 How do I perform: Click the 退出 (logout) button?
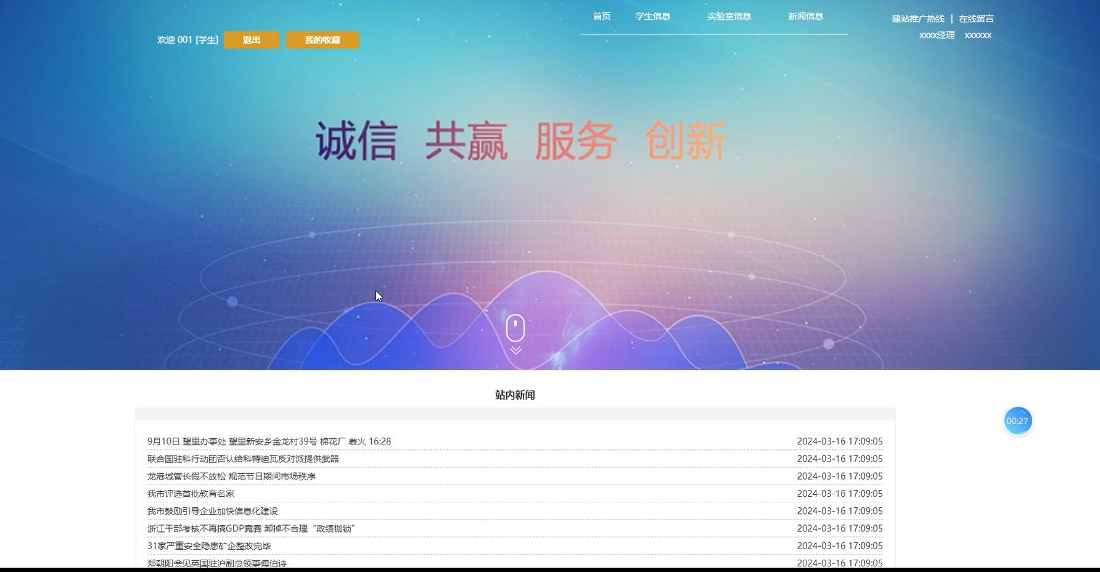pos(251,39)
